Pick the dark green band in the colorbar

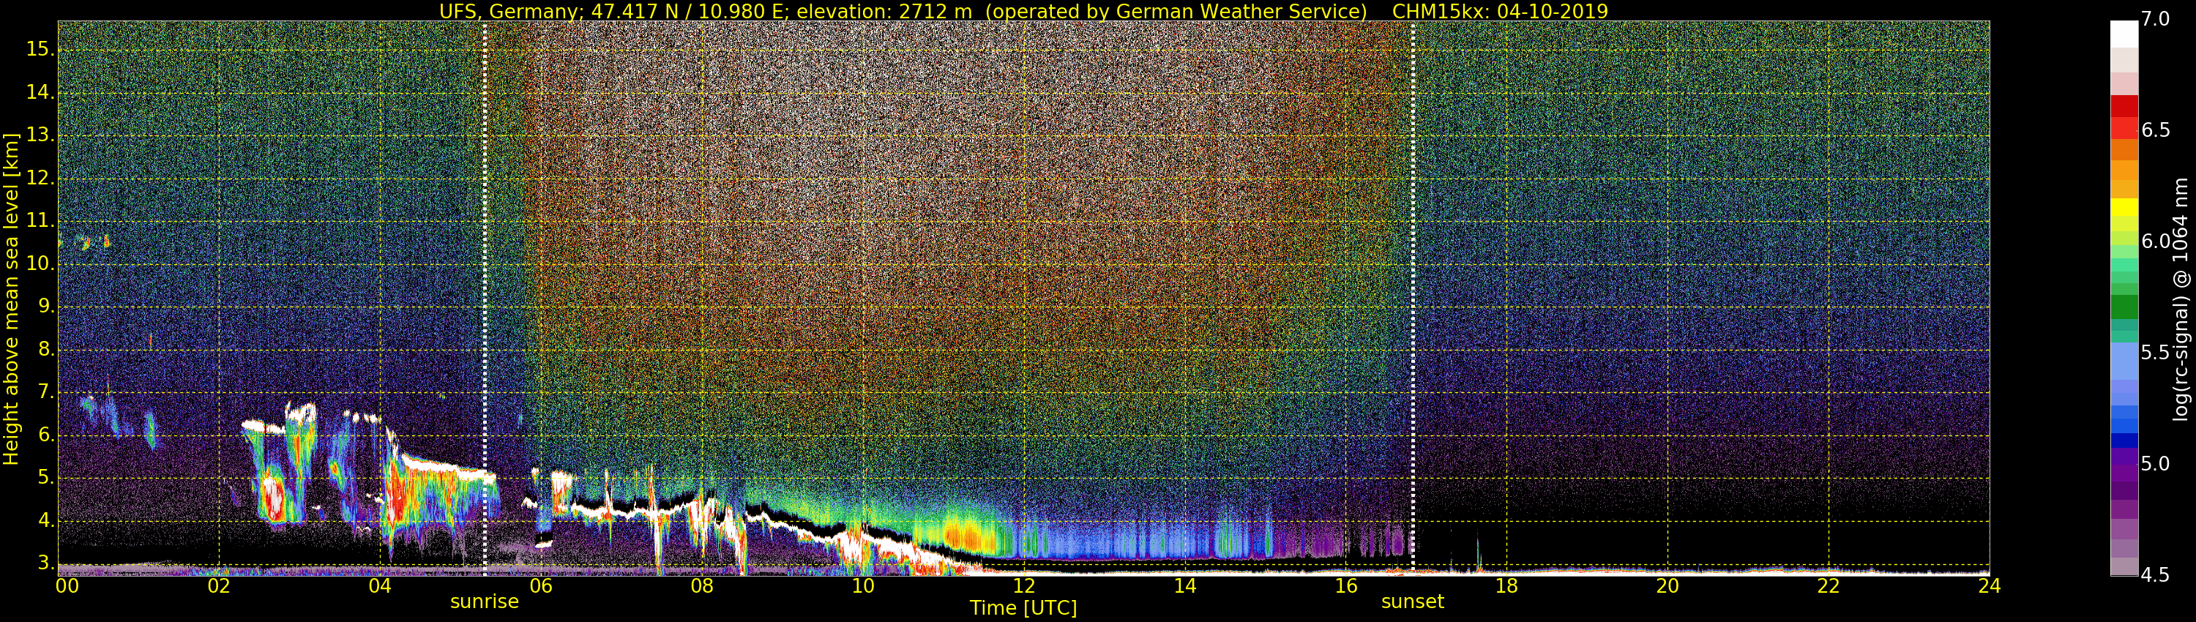2124,307
